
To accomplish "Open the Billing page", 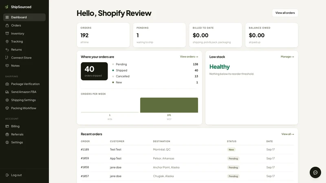I will point(24,126).
